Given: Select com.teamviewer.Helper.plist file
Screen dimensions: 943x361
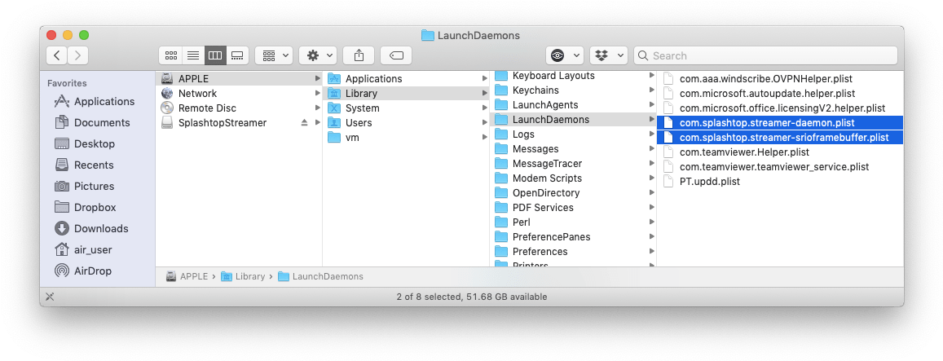Looking at the screenshot, I should click(x=781, y=152).
